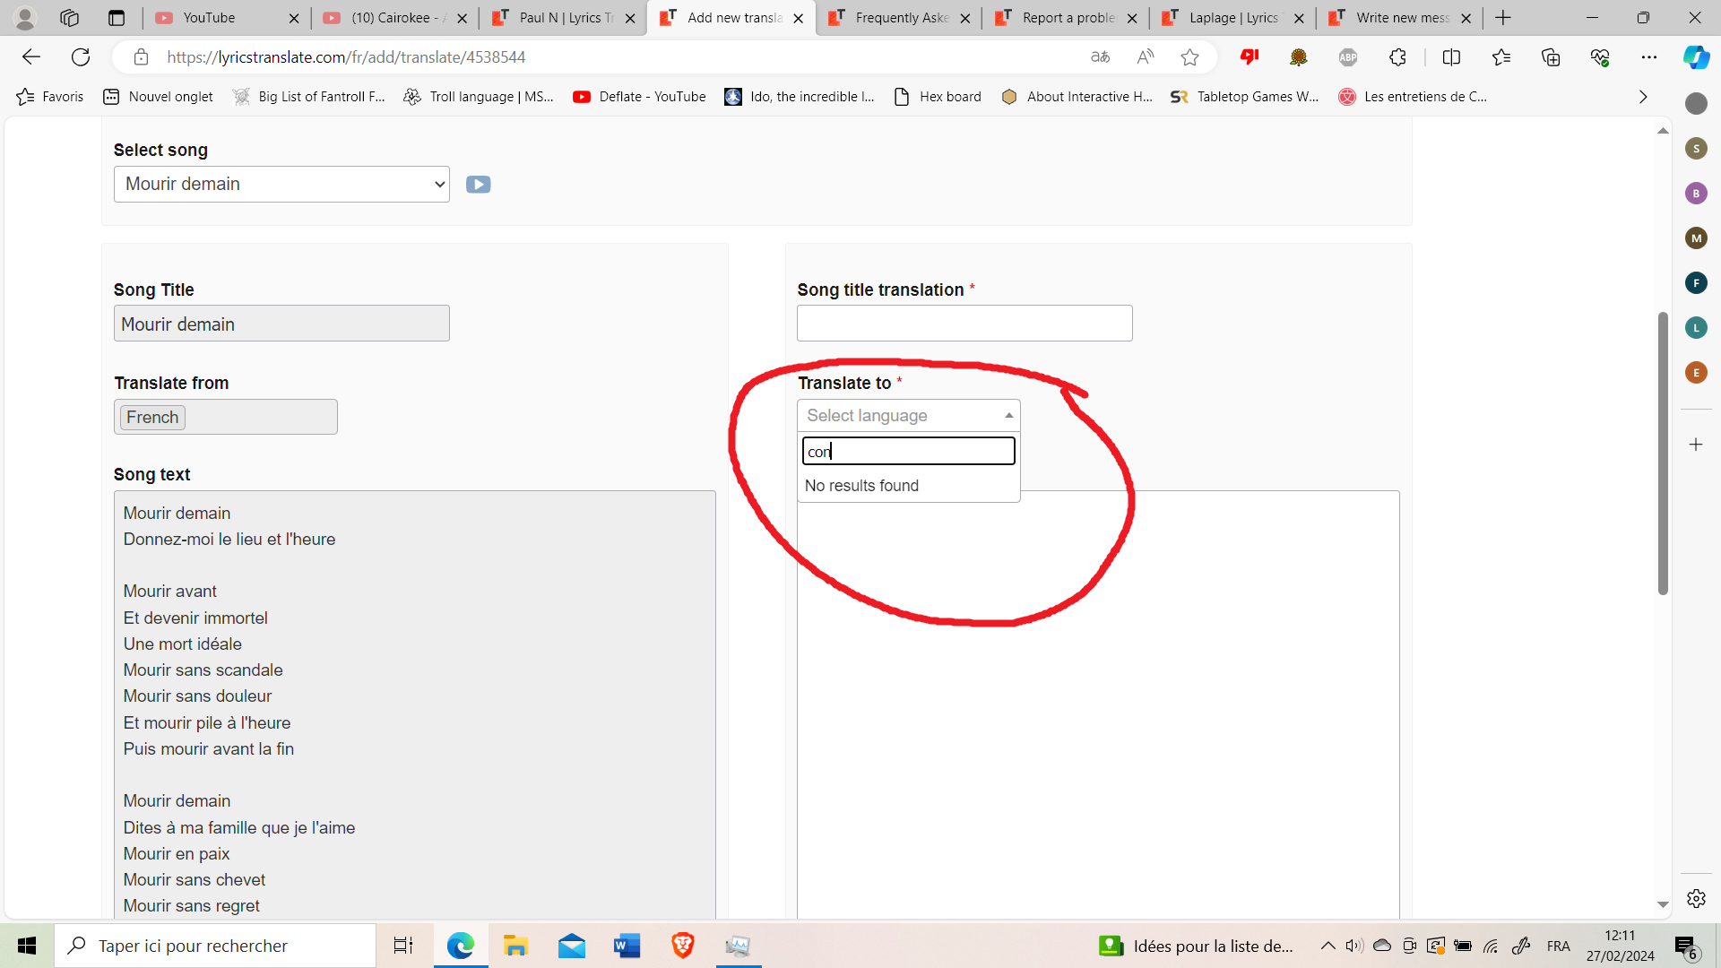1721x968 pixels.
Task: Expand the bookmarks bar overflow chevron
Action: (1642, 97)
